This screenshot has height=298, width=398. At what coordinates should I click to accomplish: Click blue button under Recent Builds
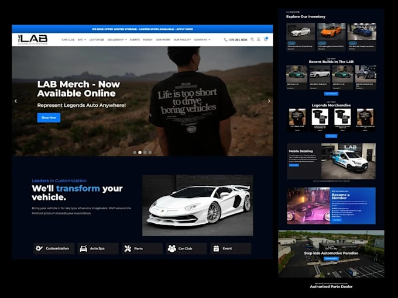[x=331, y=93]
